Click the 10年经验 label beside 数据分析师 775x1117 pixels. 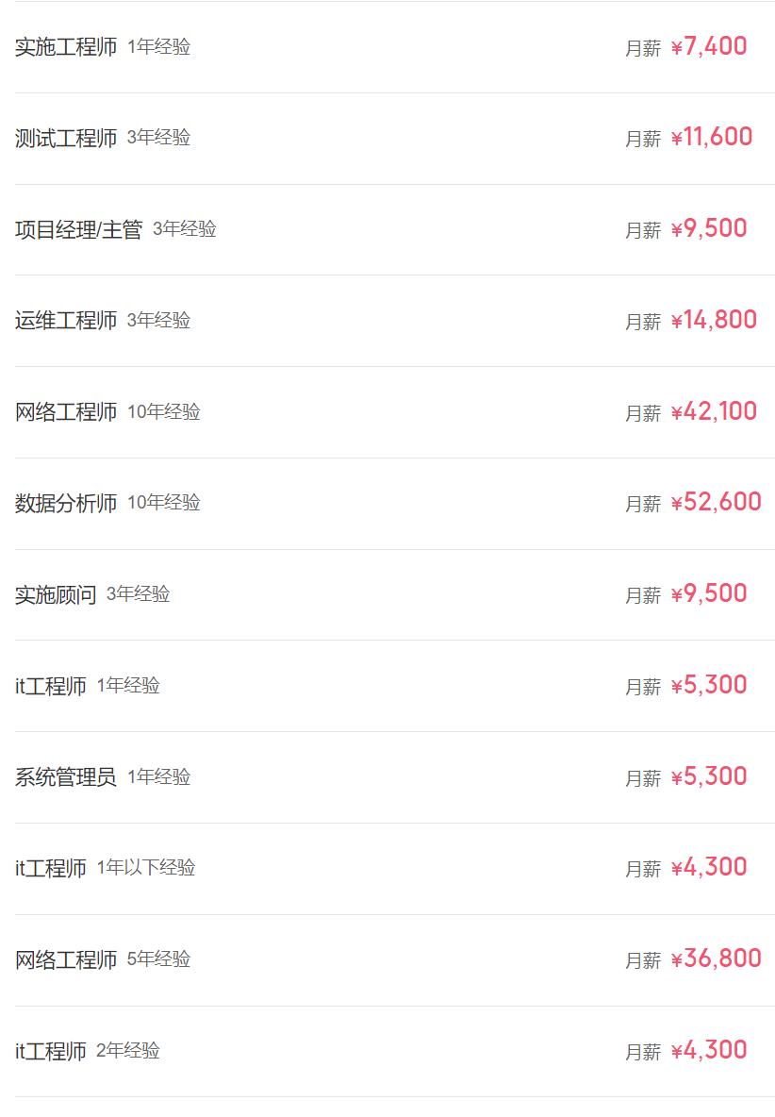point(164,503)
